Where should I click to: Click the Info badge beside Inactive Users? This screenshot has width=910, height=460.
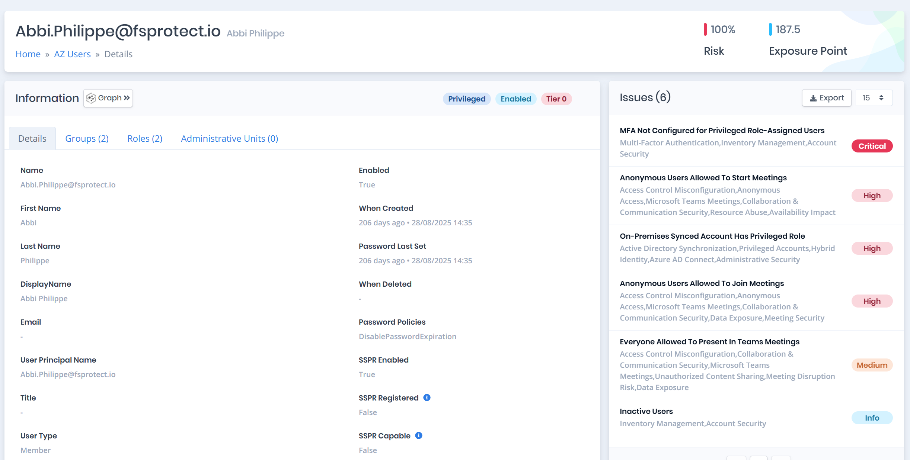(x=872, y=418)
